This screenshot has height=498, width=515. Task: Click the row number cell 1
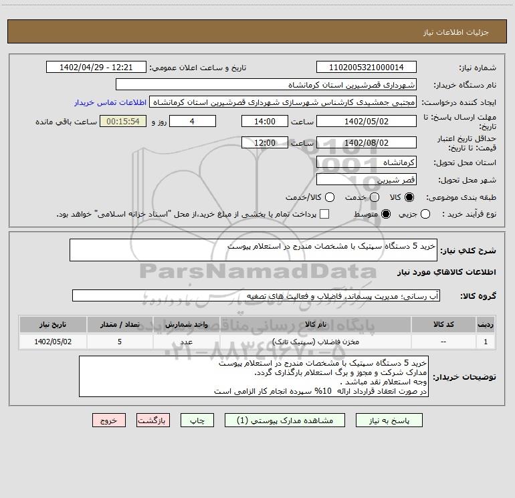(486, 342)
